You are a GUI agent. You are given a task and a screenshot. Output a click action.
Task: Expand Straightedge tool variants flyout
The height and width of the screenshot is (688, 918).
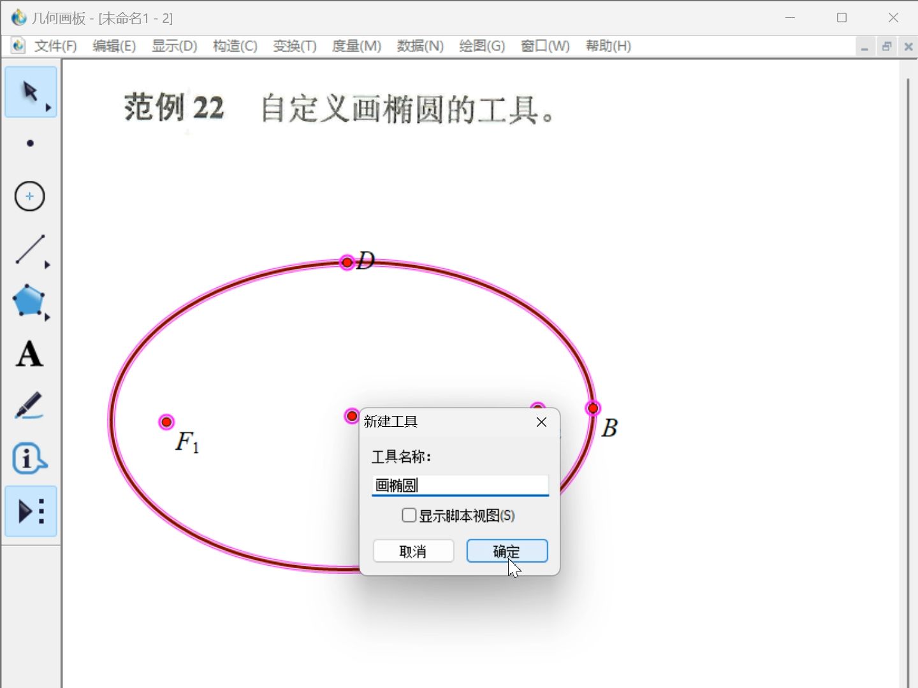[48, 265]
